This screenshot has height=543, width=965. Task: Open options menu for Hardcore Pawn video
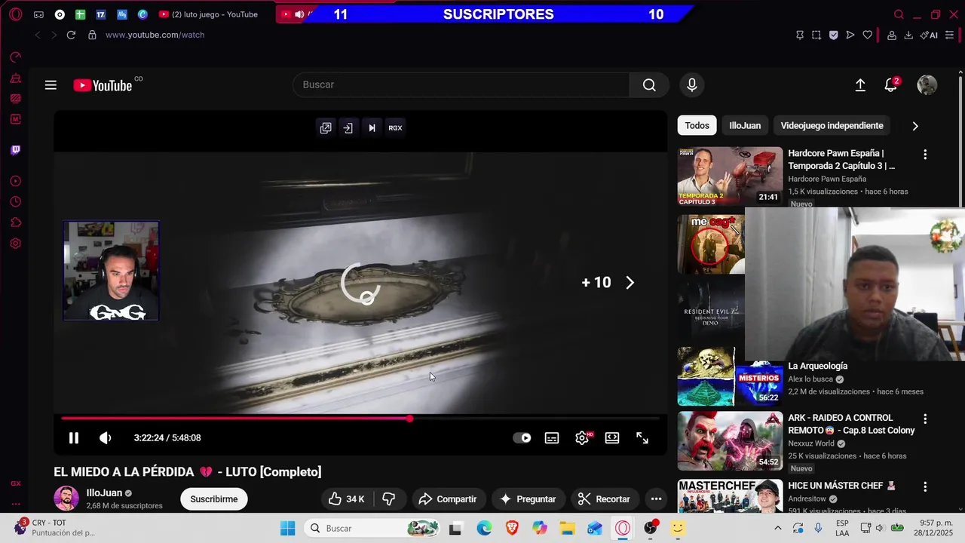coord(925,155)
